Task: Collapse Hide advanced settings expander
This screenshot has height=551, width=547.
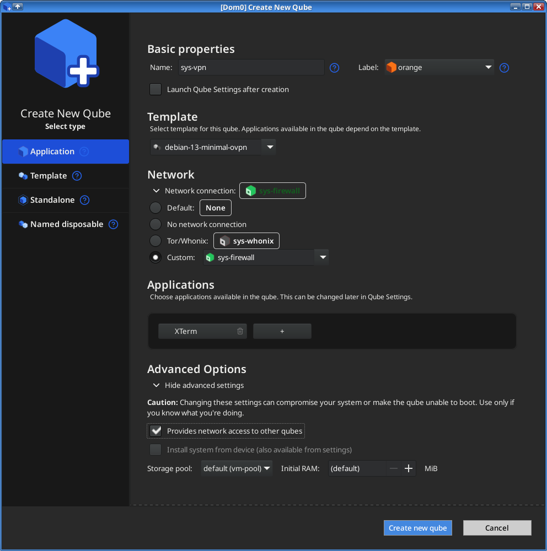Action: 157,385
